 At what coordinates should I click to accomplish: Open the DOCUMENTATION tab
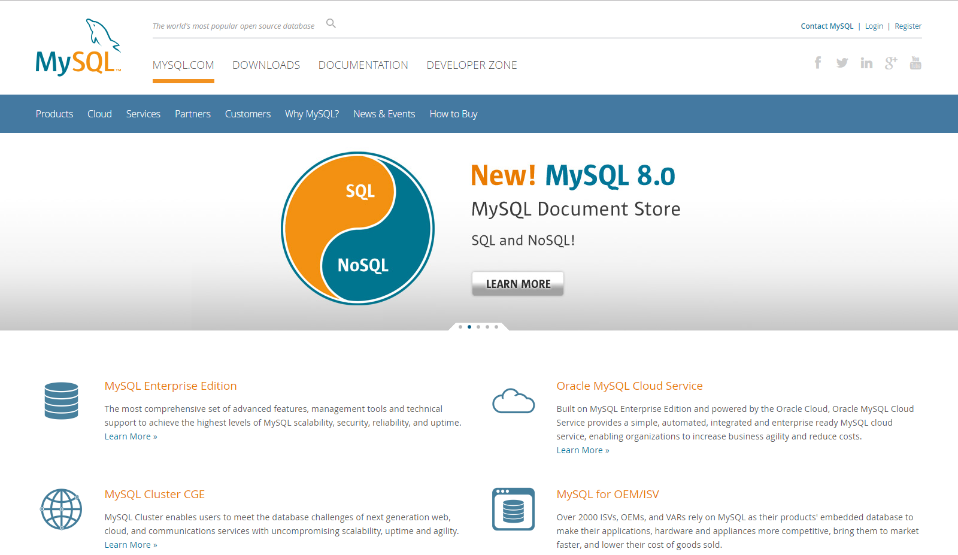363,65
